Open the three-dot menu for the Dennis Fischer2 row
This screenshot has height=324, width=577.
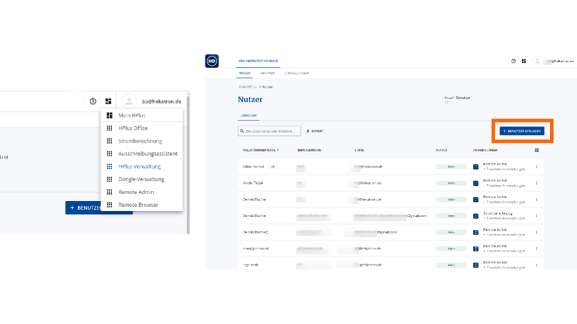(x=537, y=232)
